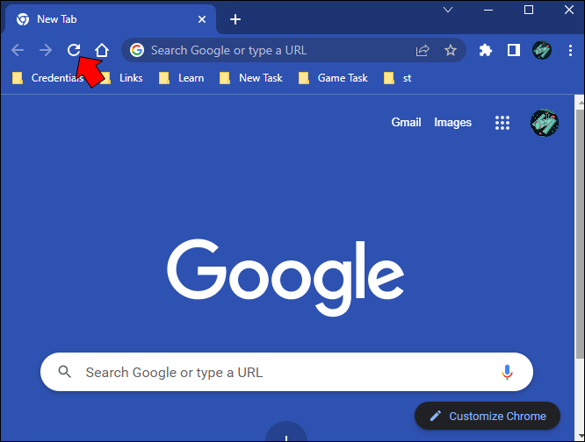Maximize the Chrome window
Viewport: 585px width, 442px height.
(528, 10)
